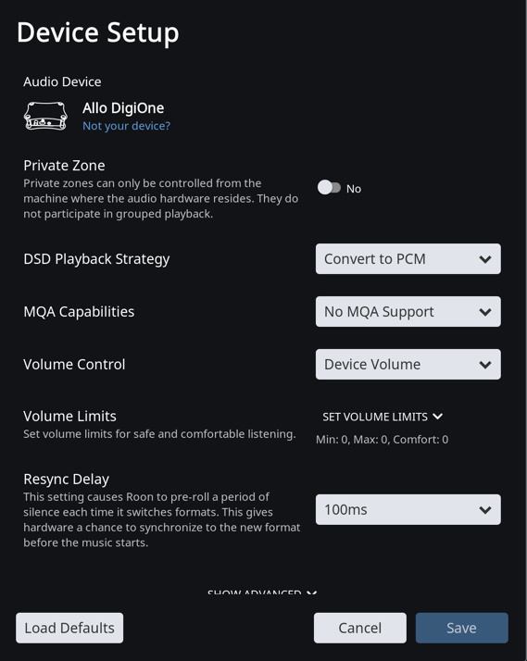The image size is (527, 661).
Task: Click the Allo DigiOne device name
Action: [123, 108]
